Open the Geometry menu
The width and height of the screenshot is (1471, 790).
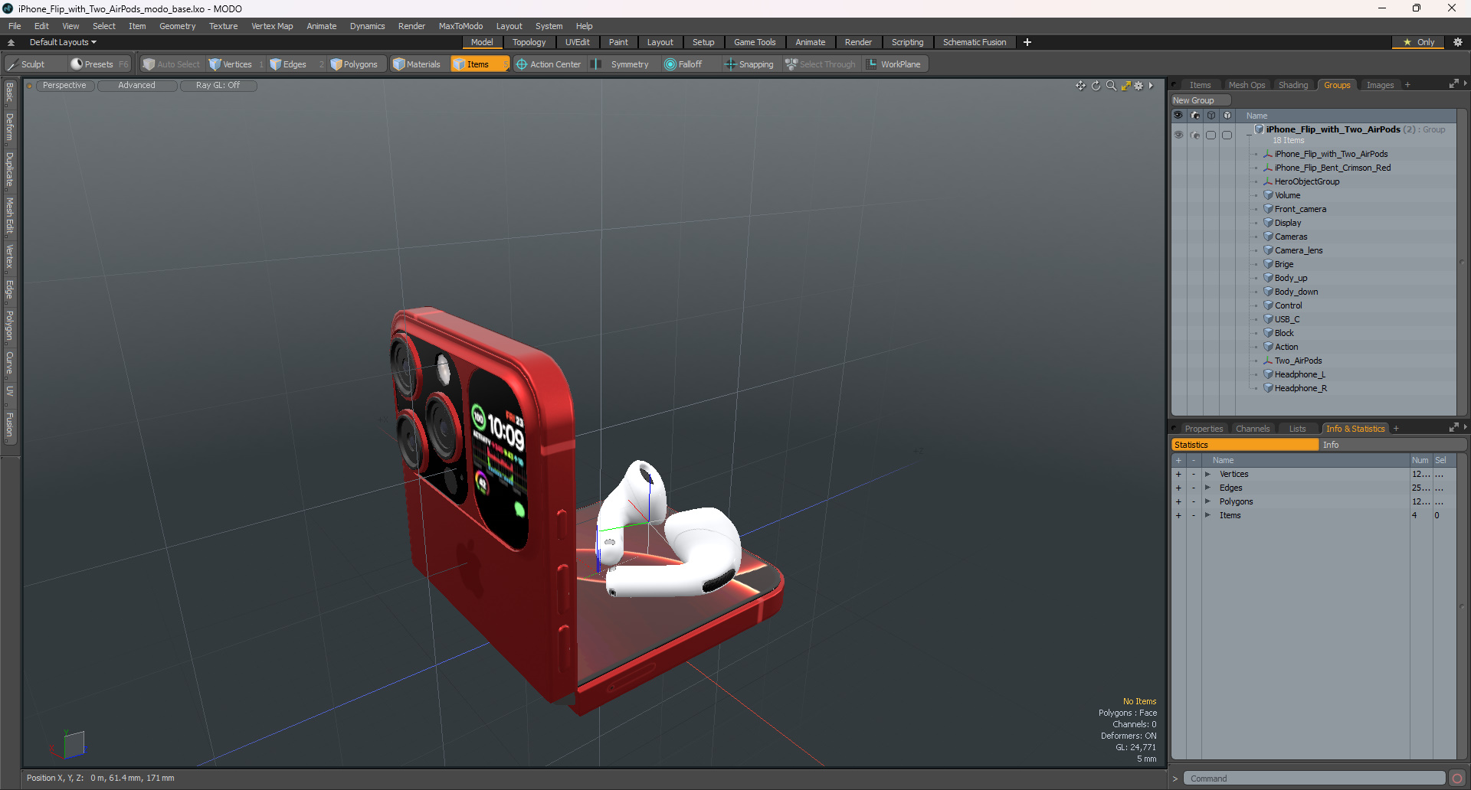[177, 26]
